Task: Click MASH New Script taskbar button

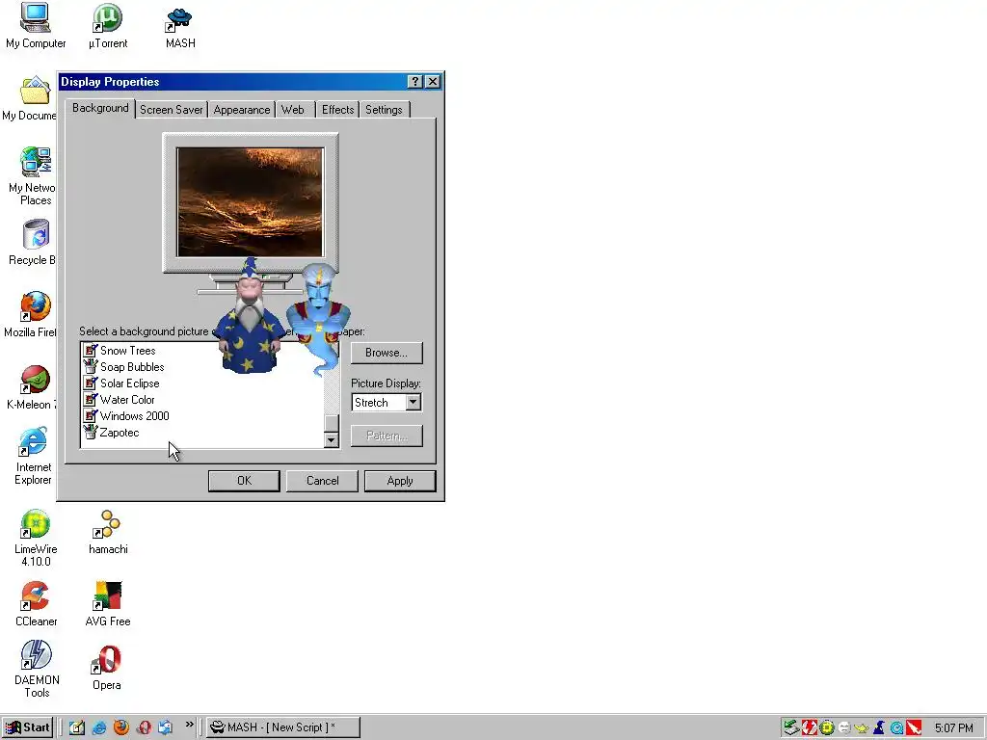Action: [283, 727]
